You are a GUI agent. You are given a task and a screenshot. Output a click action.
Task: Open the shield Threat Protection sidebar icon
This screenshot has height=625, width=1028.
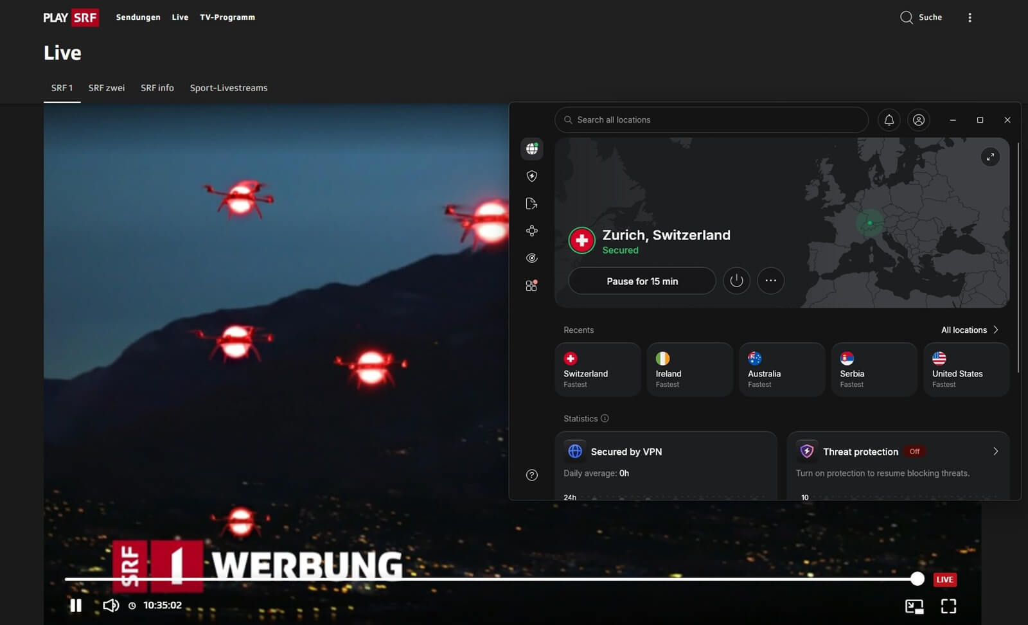tap(532, 176)
